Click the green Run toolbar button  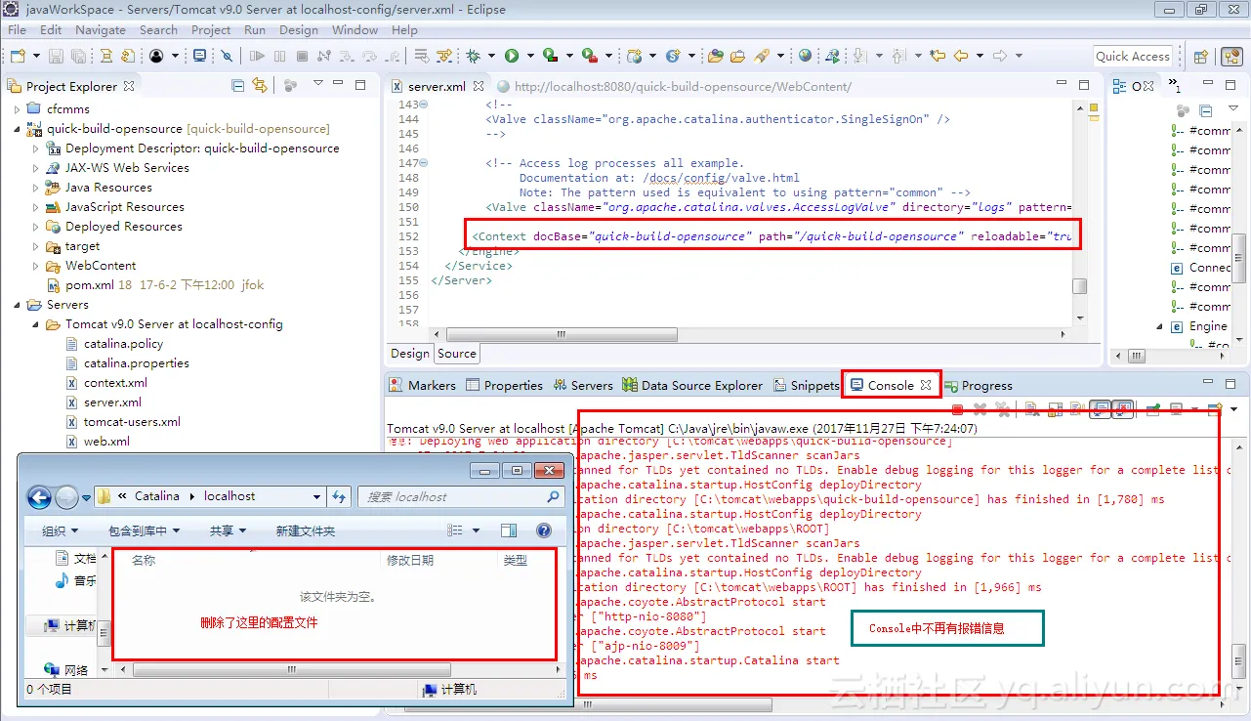pyautogui.click(x=512, y=56)
